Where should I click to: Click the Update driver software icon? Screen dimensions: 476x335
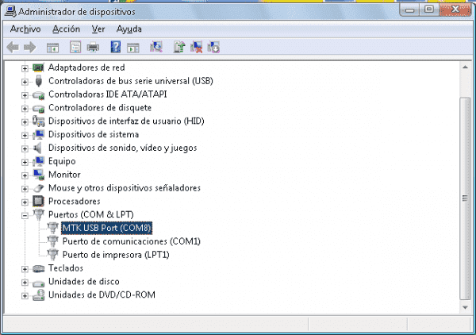click(x=179, y=47)
